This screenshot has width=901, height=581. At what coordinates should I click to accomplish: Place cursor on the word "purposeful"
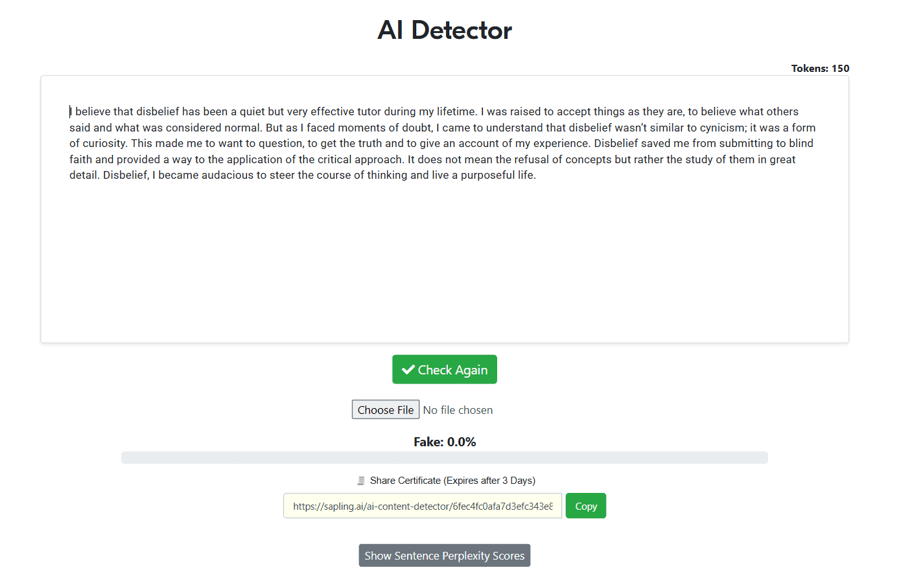click(487, 175)
